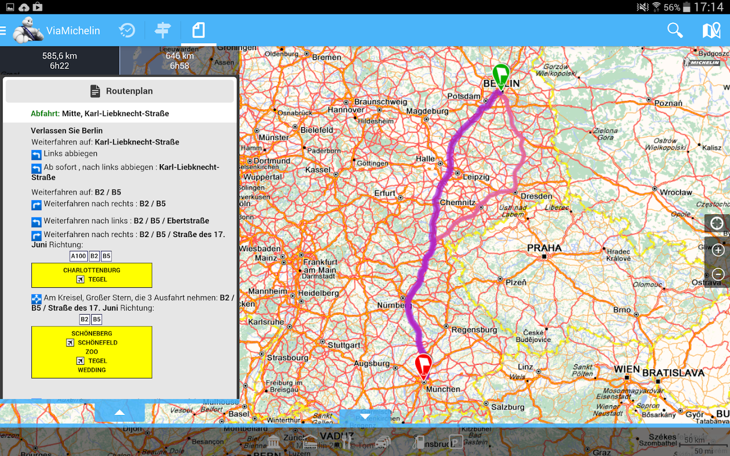Tap the Routenplan header button

click(x=120, y=91)
